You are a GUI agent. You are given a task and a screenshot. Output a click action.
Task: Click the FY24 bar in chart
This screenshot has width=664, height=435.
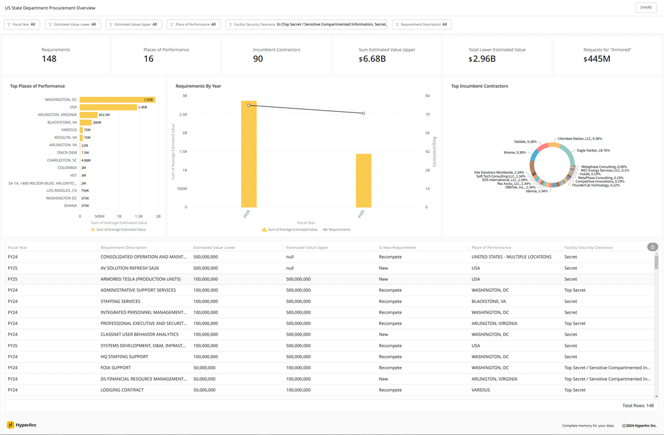pos(249,154)
